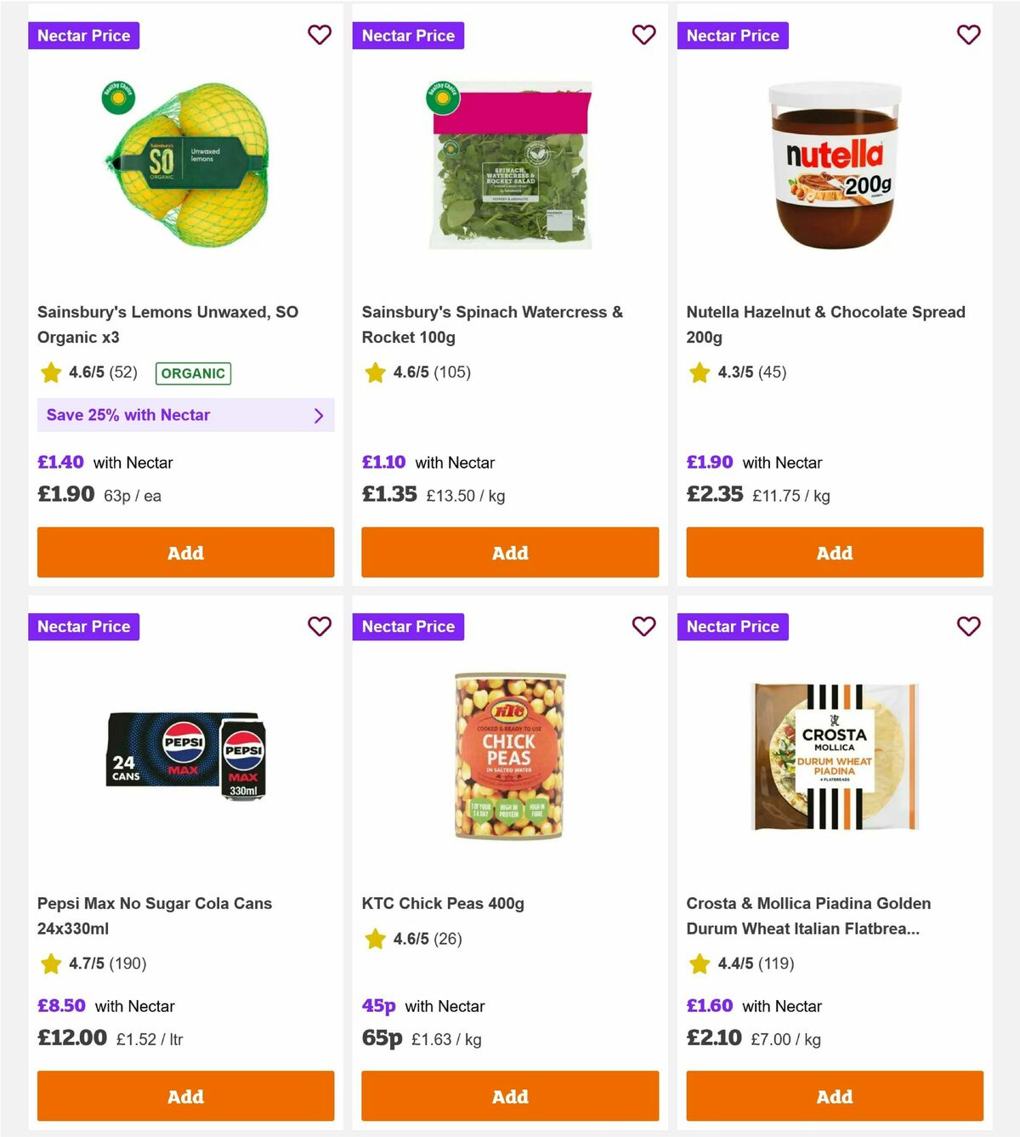The width and height of the screenshot is (1020, 1137).
Task: Click the Nectar Price label on Pepsi Max
Action: (83, 626)
